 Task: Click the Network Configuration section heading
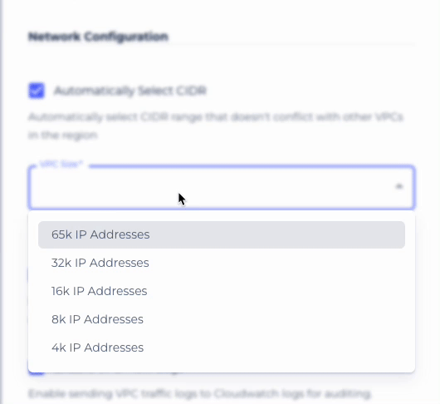98,37
